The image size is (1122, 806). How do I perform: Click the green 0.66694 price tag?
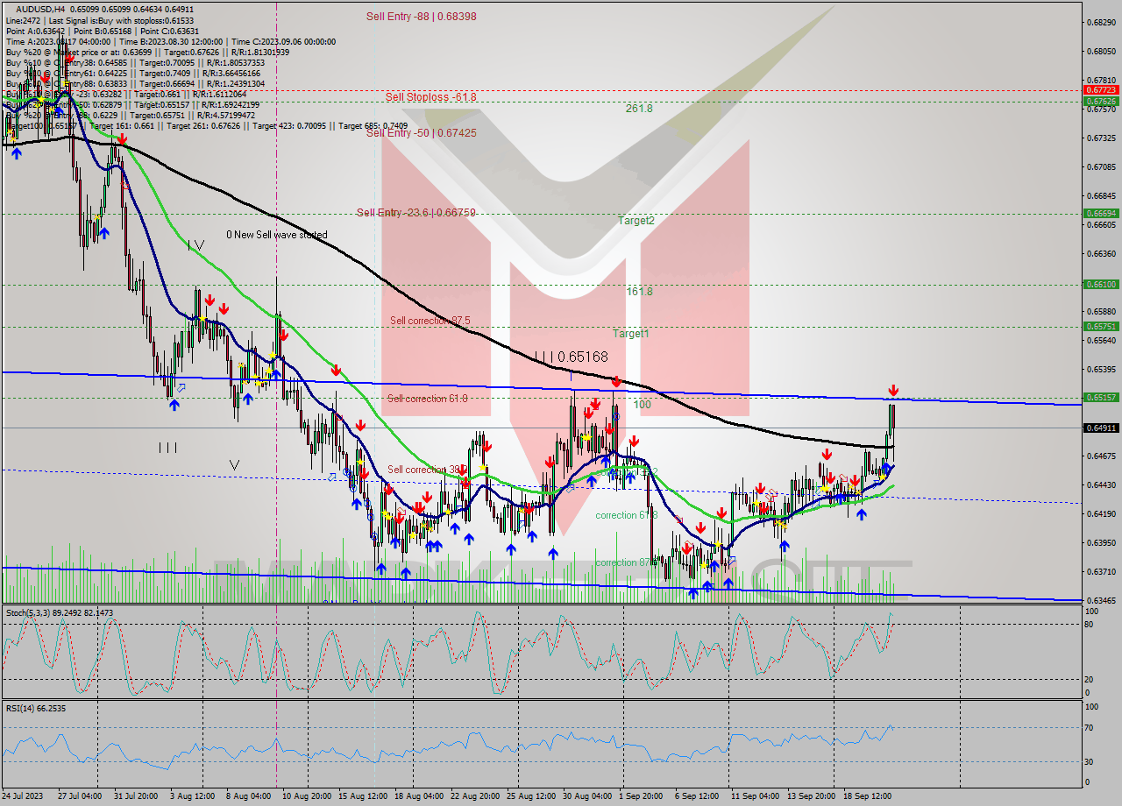[1100, 214]
